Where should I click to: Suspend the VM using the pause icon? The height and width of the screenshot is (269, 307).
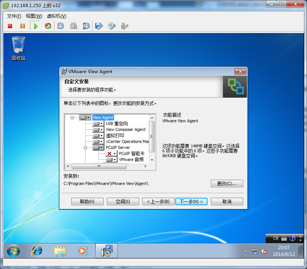click(x=23, y=26)
